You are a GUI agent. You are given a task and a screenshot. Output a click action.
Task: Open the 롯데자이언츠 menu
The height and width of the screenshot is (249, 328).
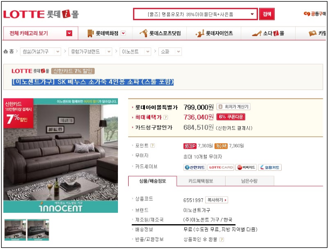point(214,33)
